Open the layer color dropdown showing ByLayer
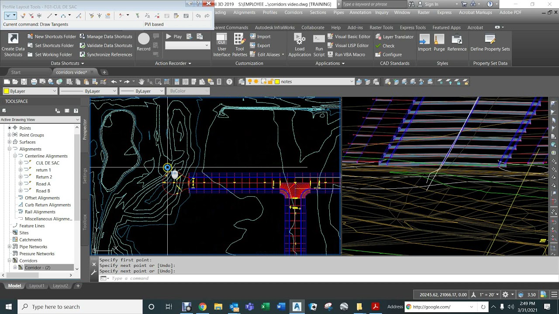This screenshot has height=314, width=559. pyautogui.click(x=30, y=91)
